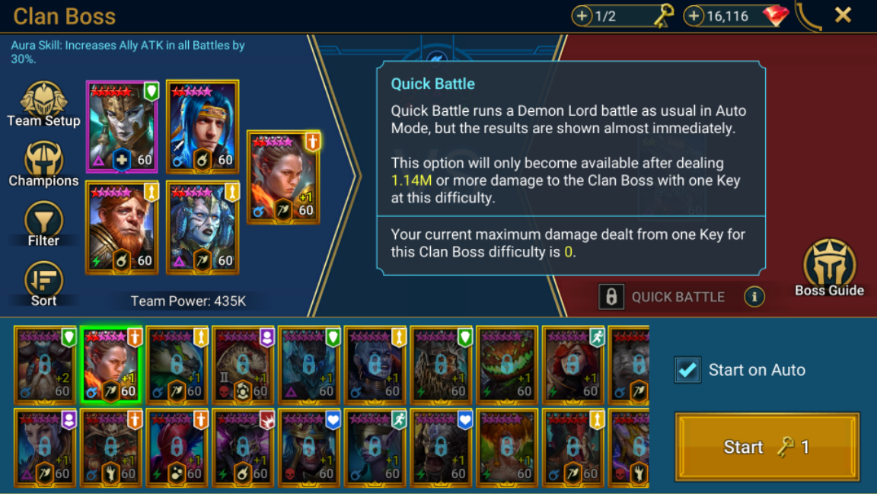
Task: Click the plus icon next to keys
Action: 582,16
